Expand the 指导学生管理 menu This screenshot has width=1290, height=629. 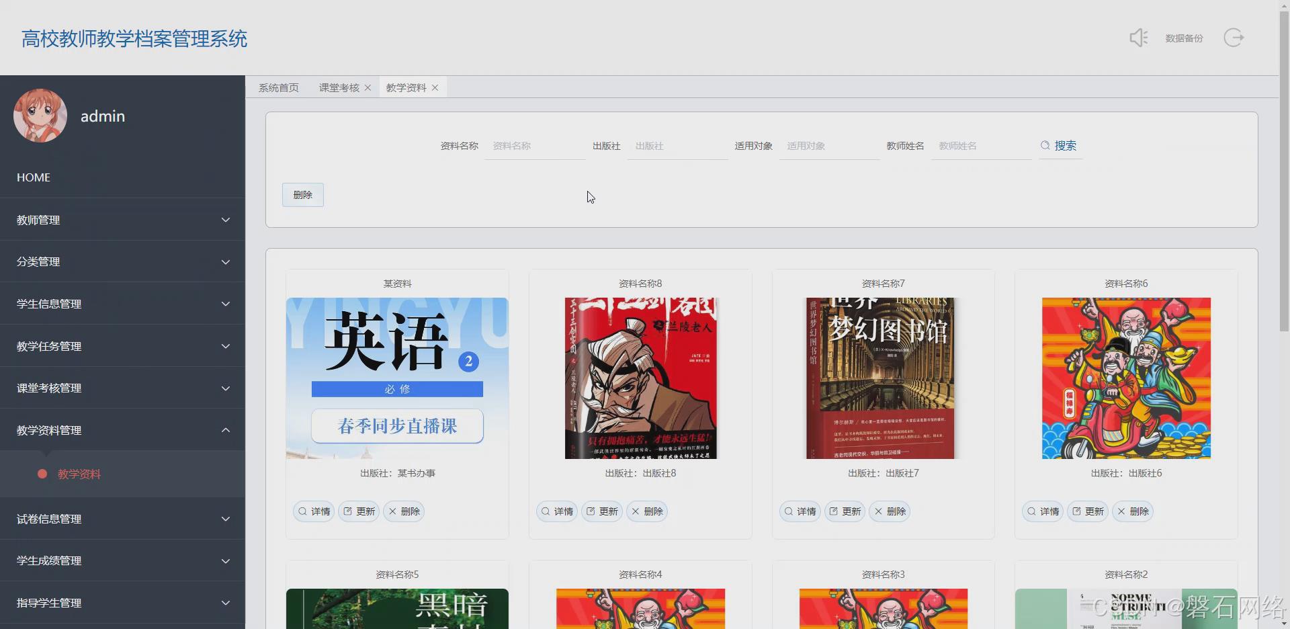pyautogui.click(x=122, y=603)
